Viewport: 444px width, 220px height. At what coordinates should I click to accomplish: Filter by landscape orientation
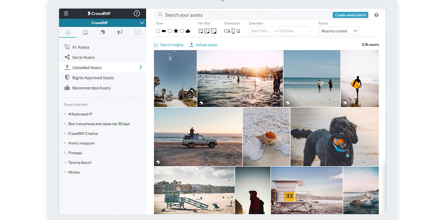[227, 31]
